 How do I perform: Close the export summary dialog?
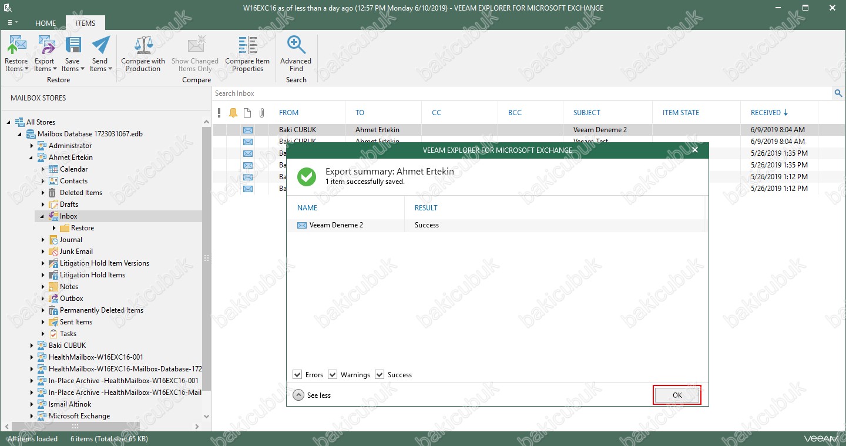click(695, 150)
